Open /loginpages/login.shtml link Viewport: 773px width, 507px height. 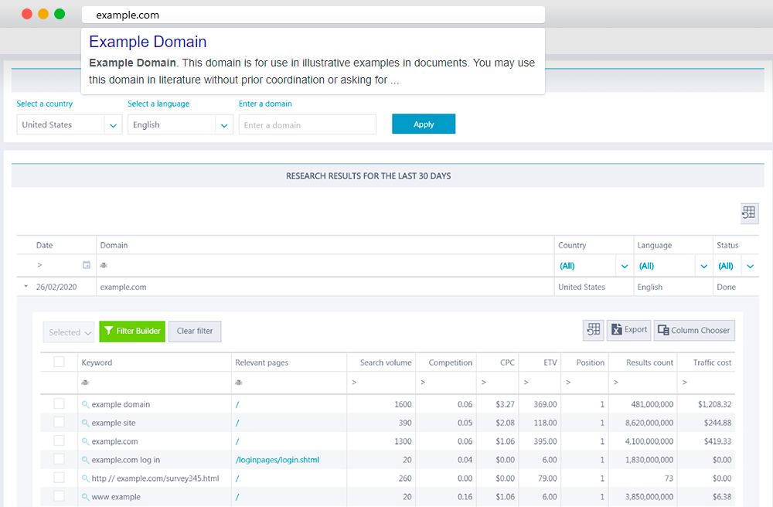[x=277, y=460]
